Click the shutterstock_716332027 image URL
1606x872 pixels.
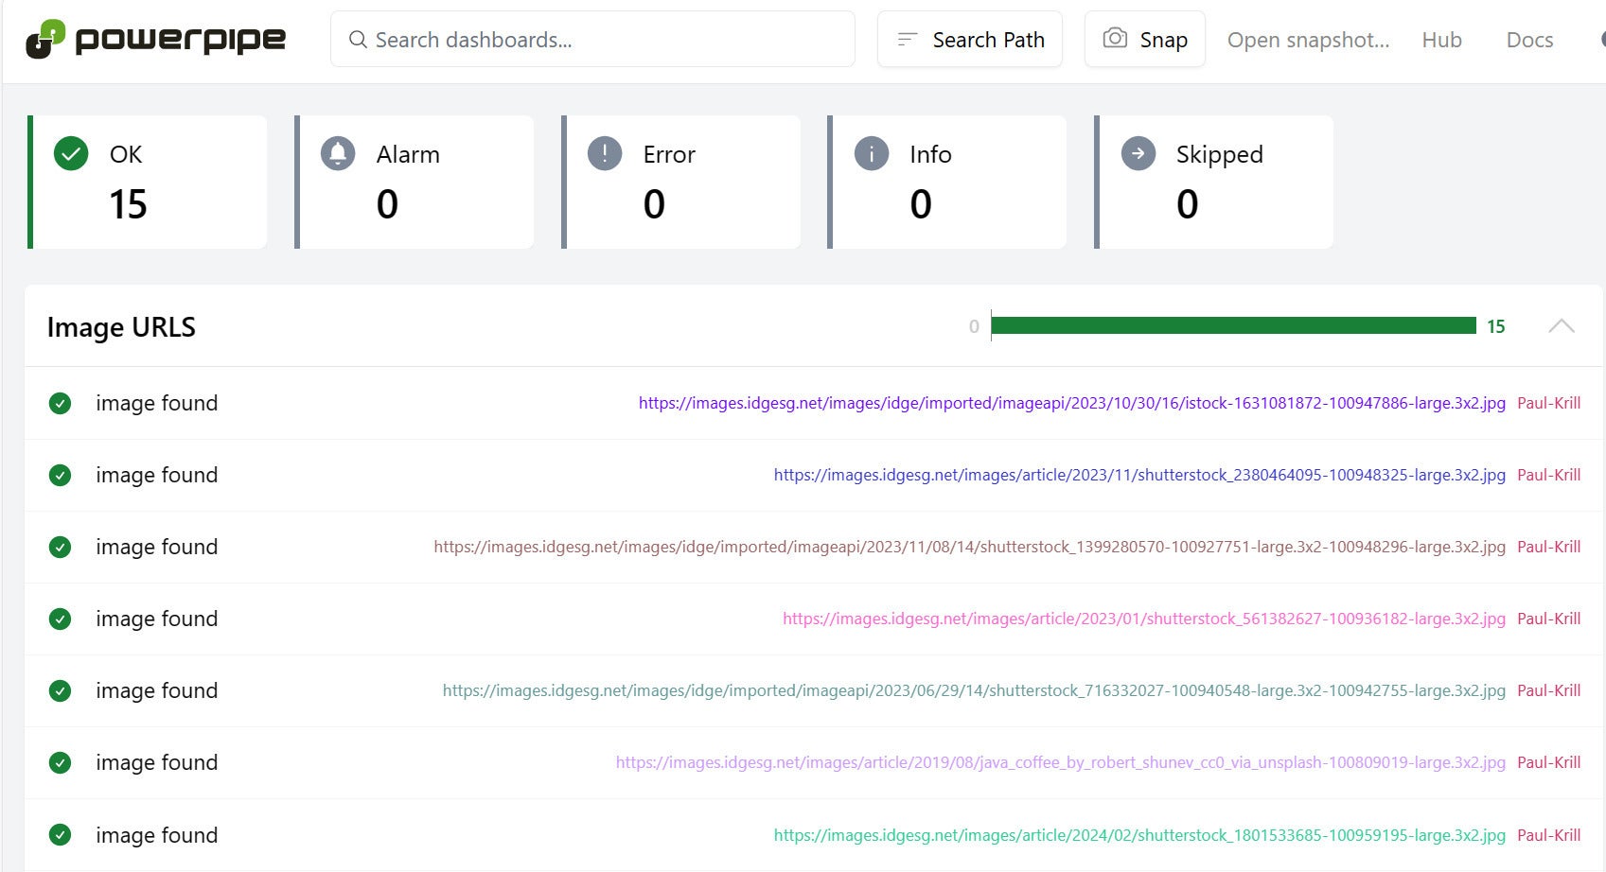tap(974, 690)
